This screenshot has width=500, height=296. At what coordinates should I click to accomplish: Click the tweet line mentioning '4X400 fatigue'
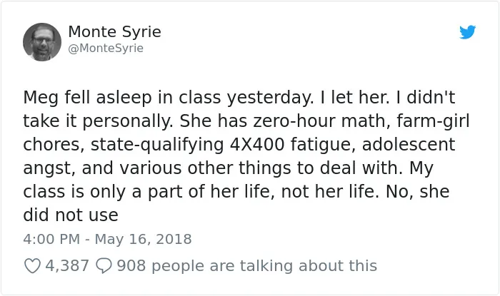point(239,145)
